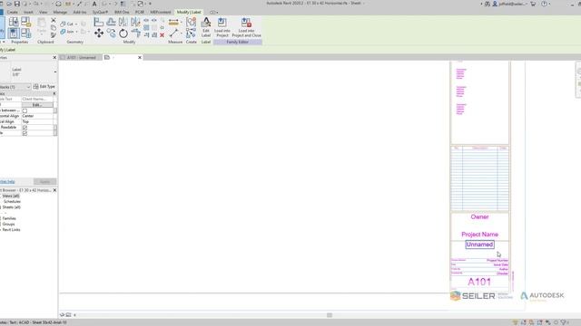Click the Measure Between Two References tool
Screen dimensions: 581x326
coord(173,34)
